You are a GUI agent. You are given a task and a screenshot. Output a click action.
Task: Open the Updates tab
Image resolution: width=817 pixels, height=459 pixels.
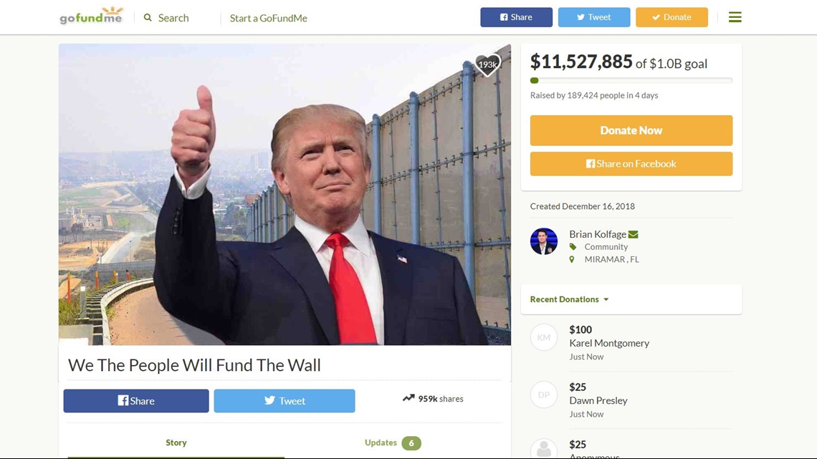point(393,443)
